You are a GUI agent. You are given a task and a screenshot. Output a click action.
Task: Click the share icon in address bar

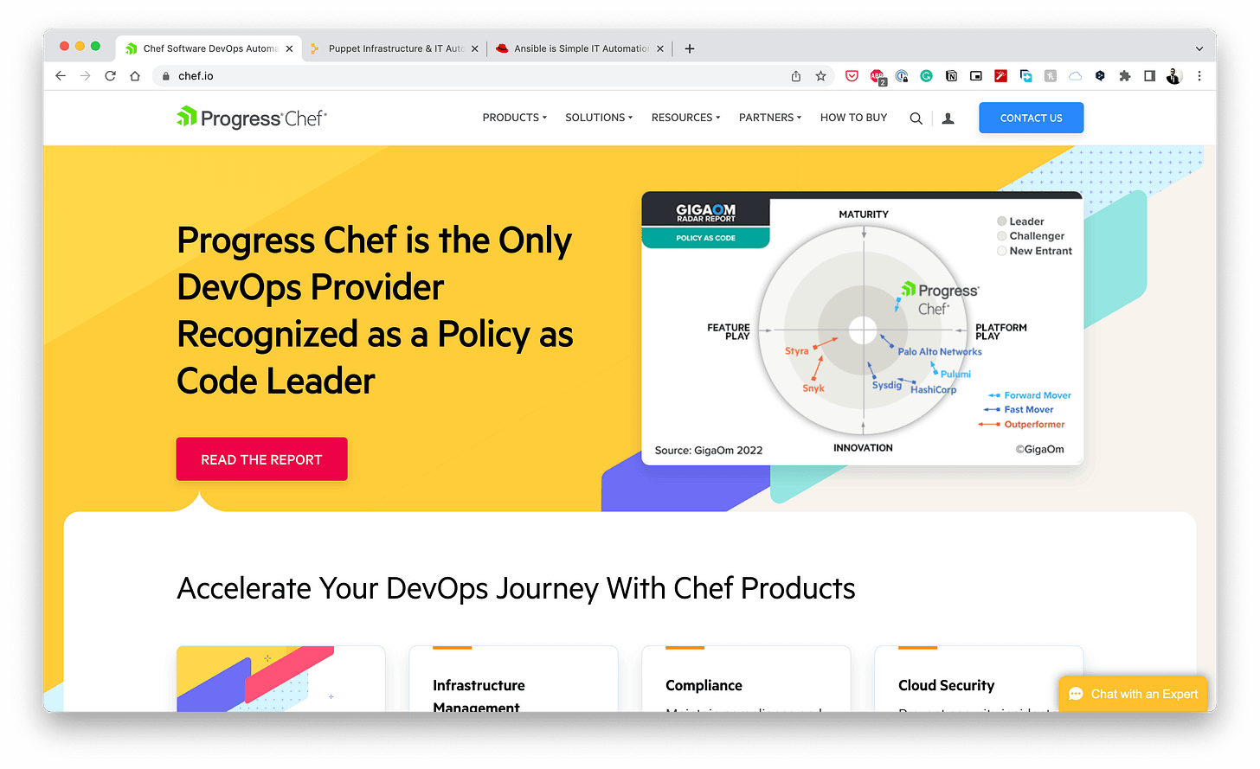[x=796, y=76]
